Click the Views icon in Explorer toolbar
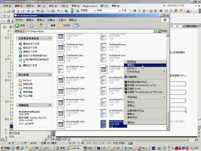201x151 pixels. [x=77, y=26]
